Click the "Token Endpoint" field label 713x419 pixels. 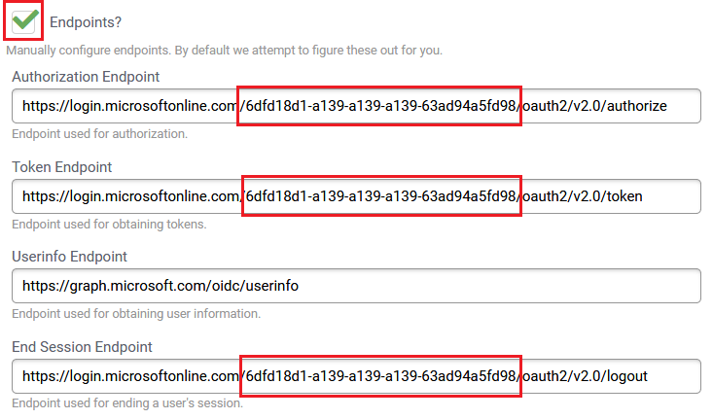(62, 167)
